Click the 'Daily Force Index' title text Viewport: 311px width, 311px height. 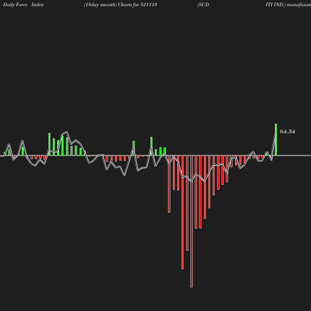[x=24, y=5]
